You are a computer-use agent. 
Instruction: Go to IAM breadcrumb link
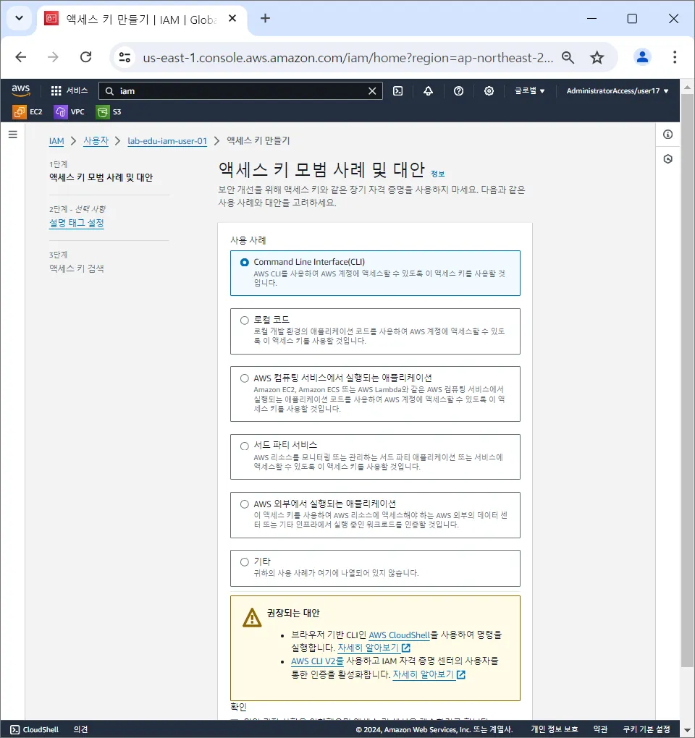[x=56, y=141]
